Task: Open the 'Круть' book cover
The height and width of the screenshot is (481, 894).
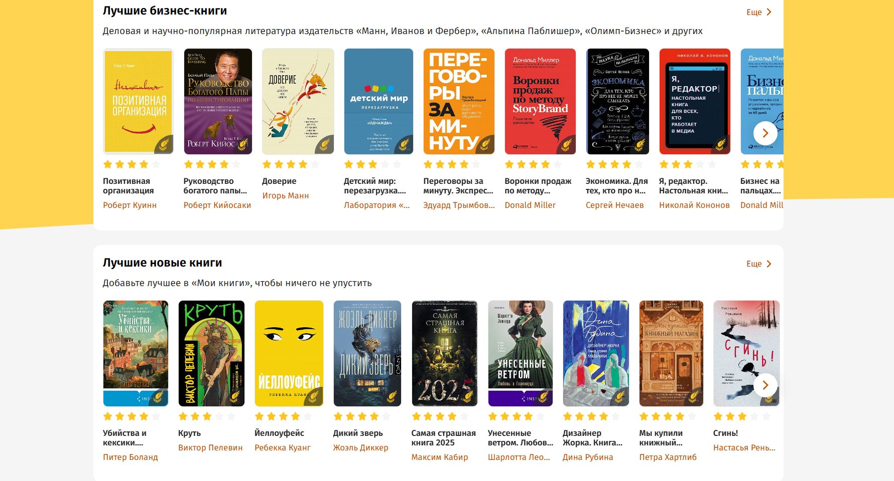Action: tap(211, 353)
